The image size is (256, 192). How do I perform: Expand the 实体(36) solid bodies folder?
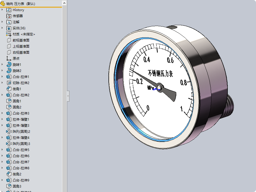(x=2, y=28)
